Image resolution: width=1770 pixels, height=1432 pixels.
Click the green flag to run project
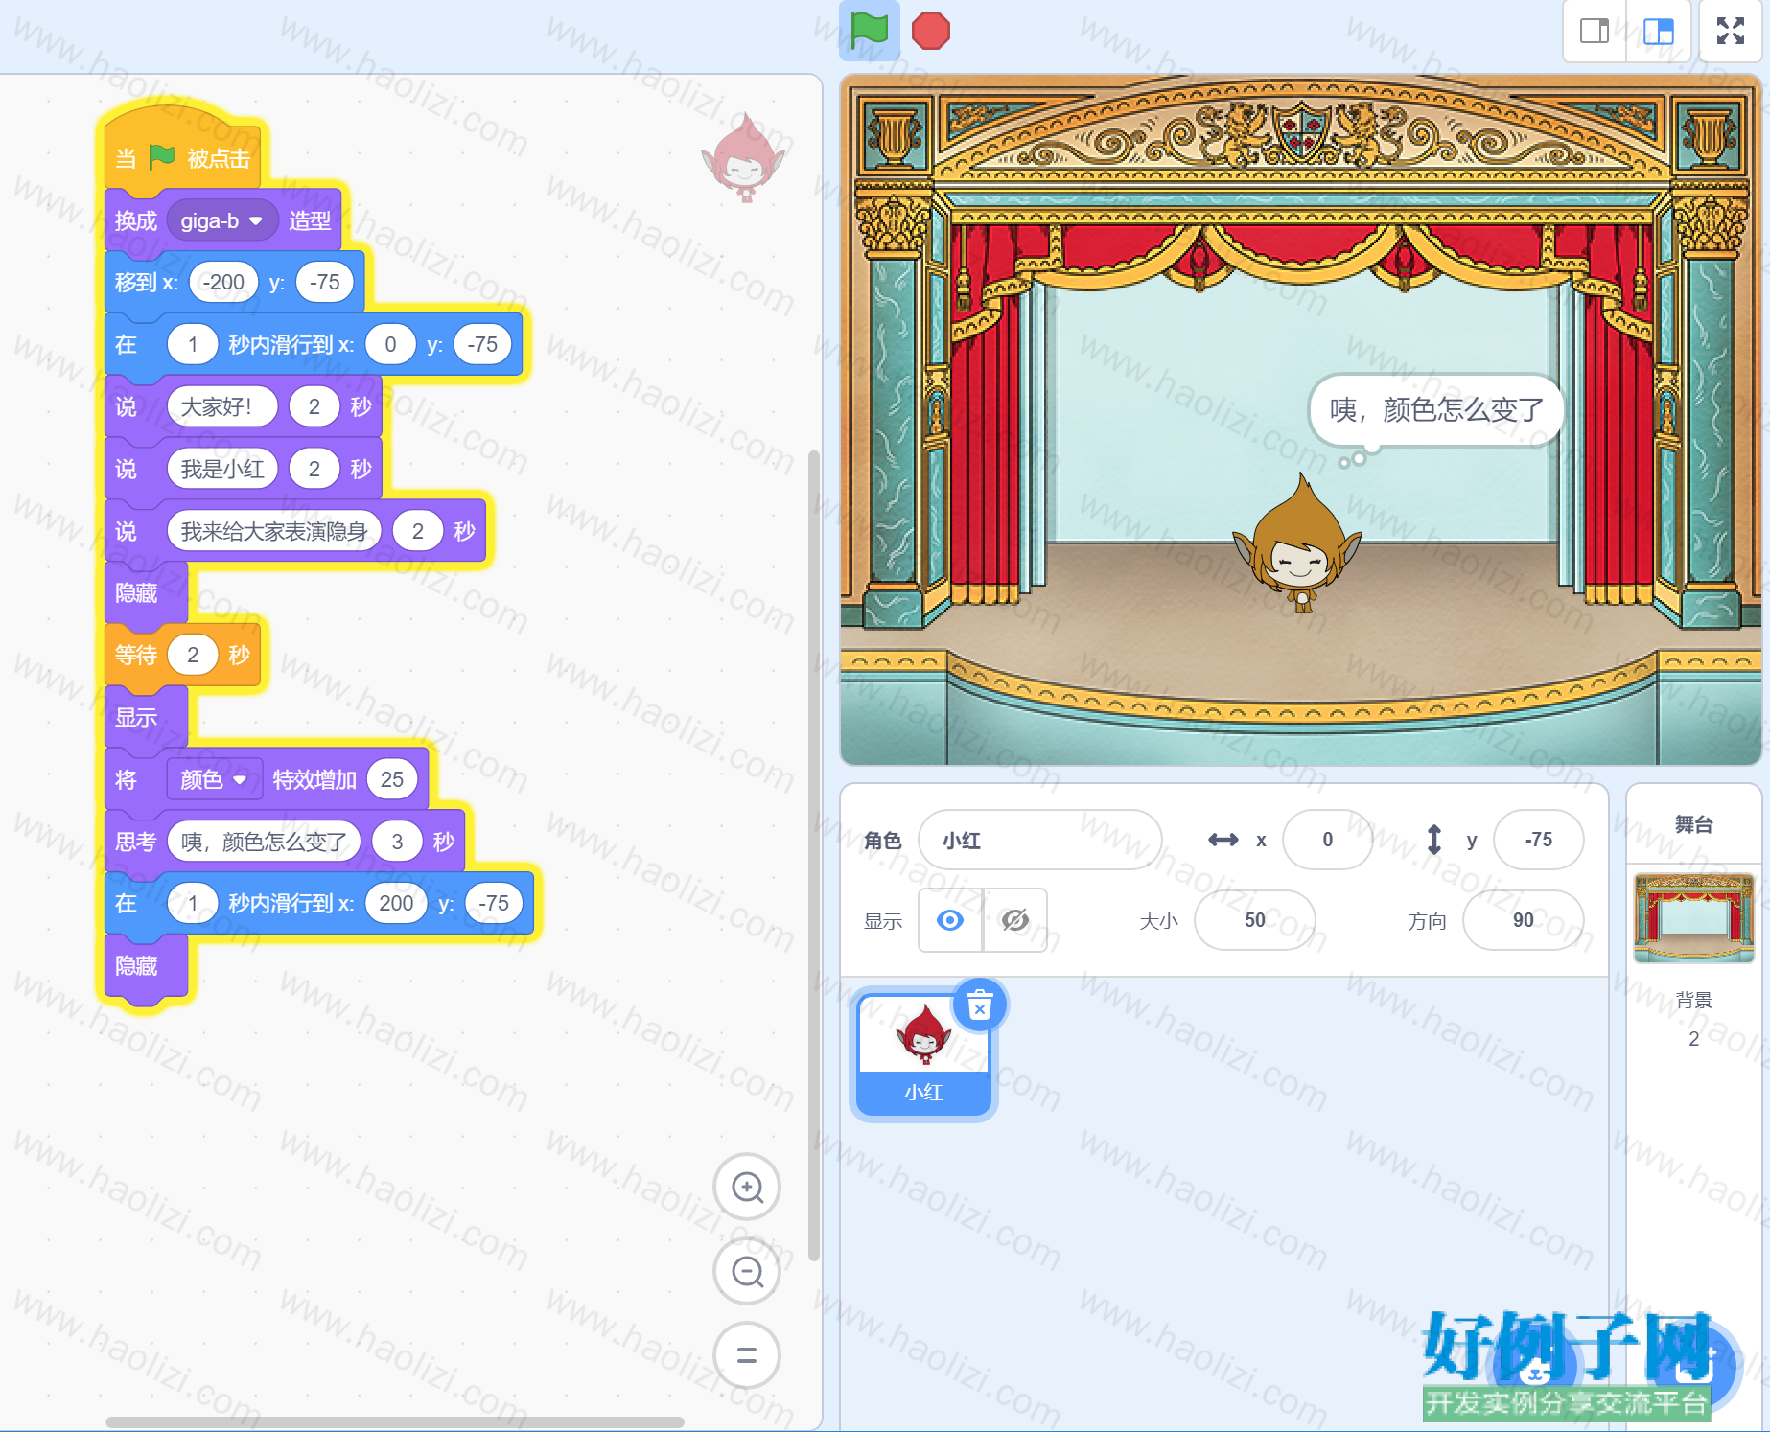pyautogui.click(x=870, y=31)
